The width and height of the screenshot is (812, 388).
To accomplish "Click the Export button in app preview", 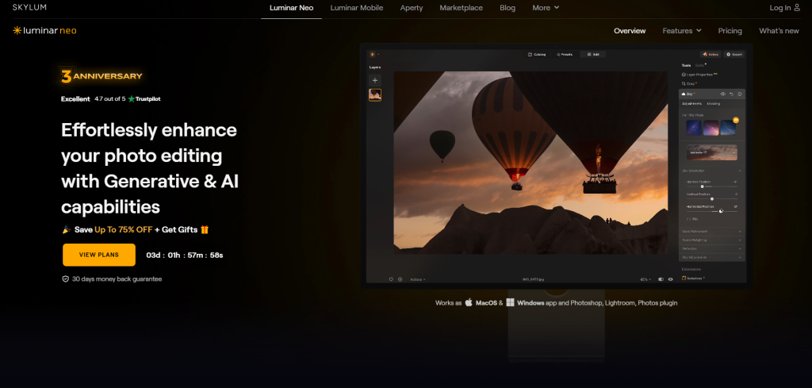I will tap(733, 54).
